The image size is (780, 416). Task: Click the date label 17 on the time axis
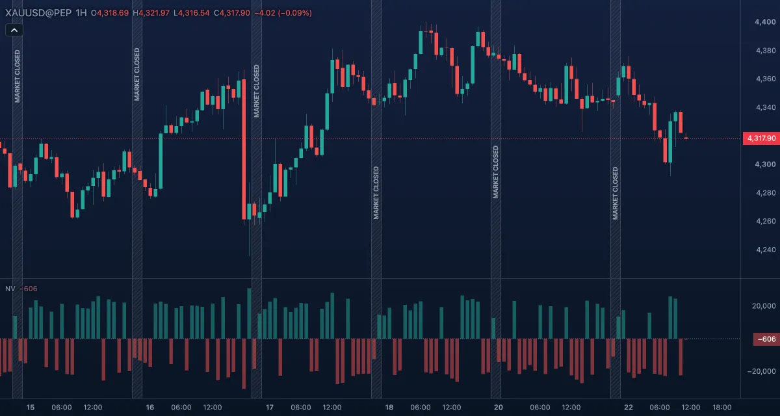click(x=270, y=408)
